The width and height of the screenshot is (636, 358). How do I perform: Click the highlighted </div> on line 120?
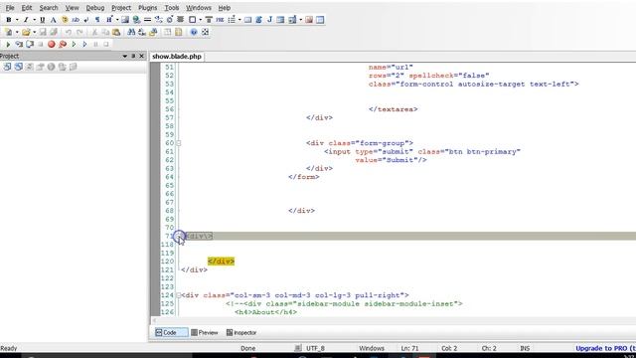221,262
